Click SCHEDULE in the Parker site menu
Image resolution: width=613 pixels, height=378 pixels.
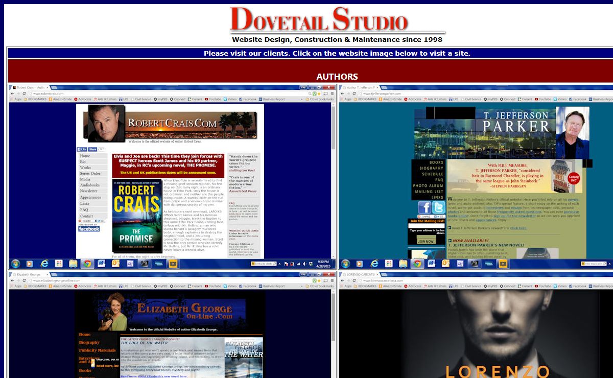tap(433, 174)
